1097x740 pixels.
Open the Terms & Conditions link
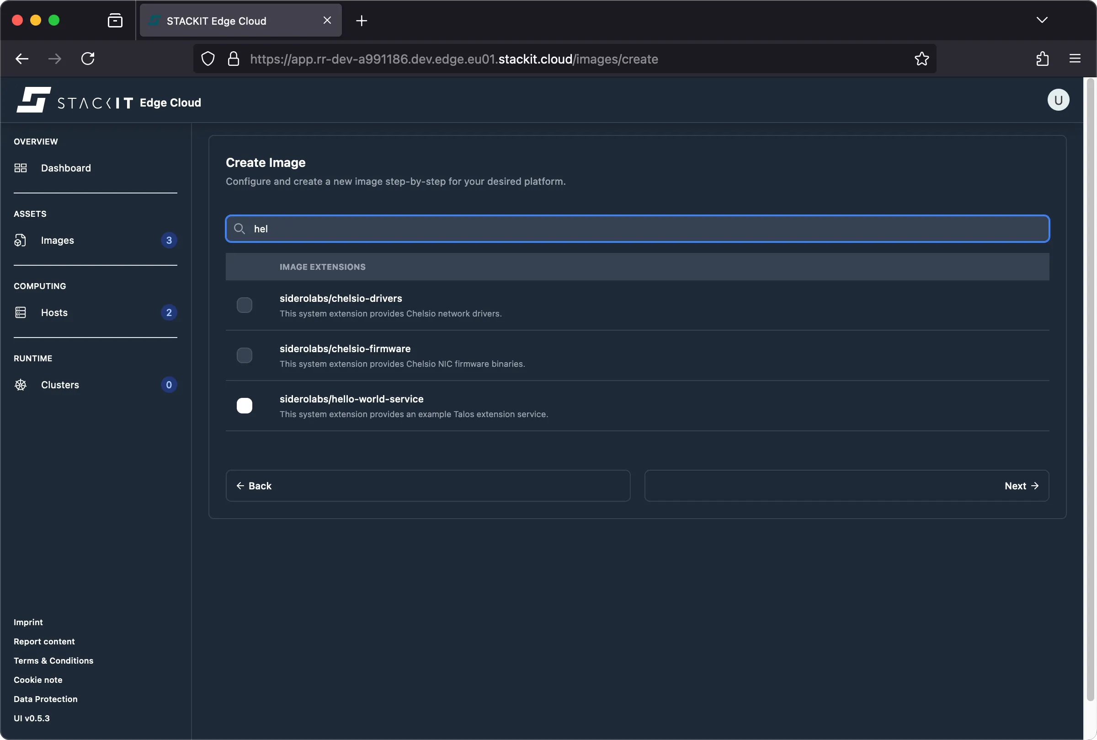pos(53,660)
